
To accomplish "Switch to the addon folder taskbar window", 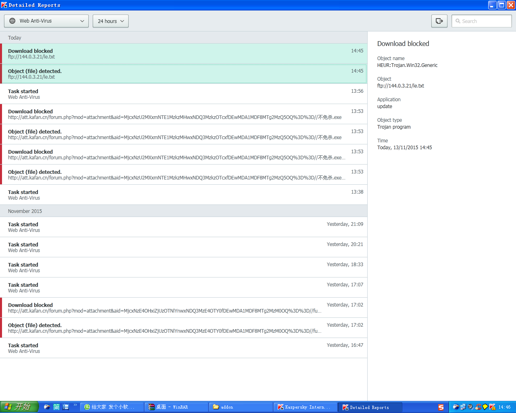I will [x=241, y=407].
